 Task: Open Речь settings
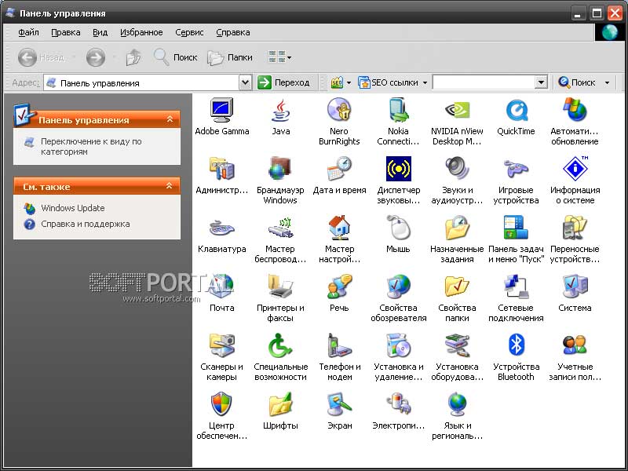(x=339, y=294)
